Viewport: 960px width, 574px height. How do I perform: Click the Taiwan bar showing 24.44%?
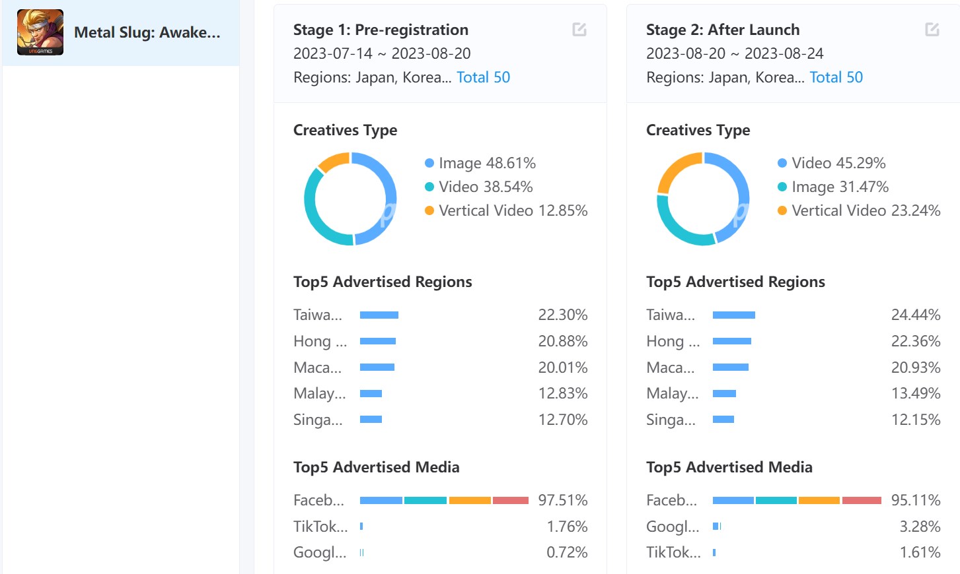734,315
